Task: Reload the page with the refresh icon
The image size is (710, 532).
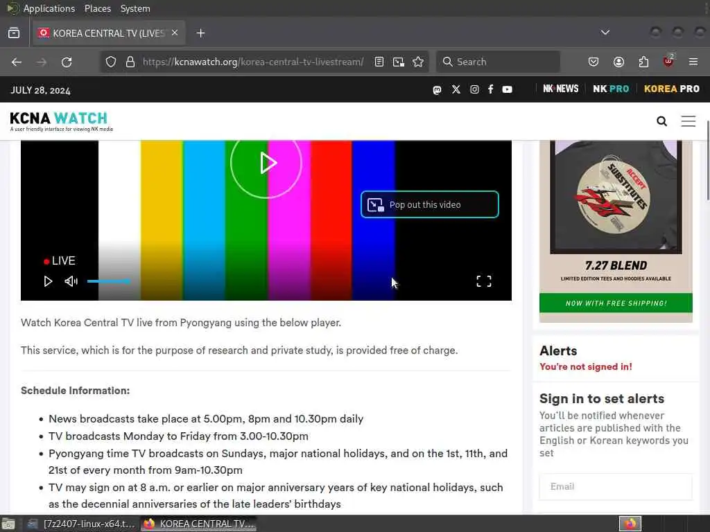Action: [67, 62]
